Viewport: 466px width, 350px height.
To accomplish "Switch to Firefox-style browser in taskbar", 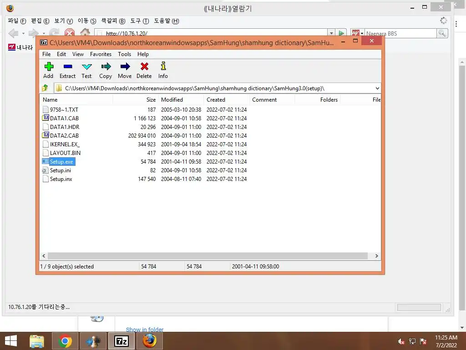I will pos(149,341).
